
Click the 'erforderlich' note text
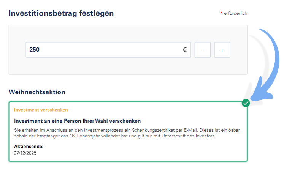click(x=236, y=13)
